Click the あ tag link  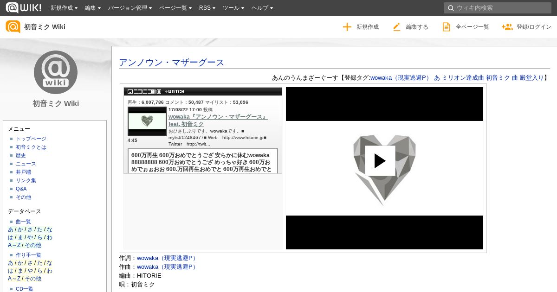pos(437,78)
